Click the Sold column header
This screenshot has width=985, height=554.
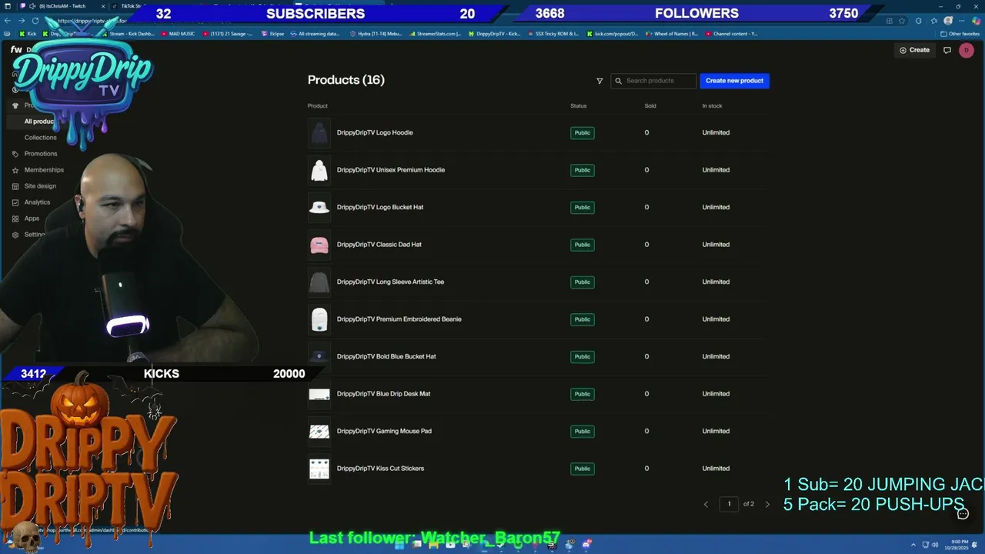pyautogui.click(x=650, y=106)
